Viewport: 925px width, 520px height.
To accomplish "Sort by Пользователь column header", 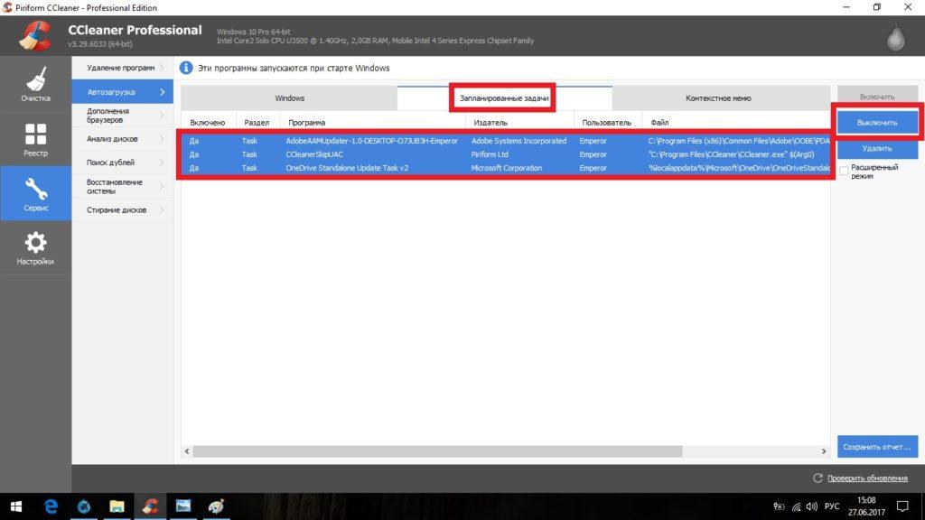I will [607, 123].
